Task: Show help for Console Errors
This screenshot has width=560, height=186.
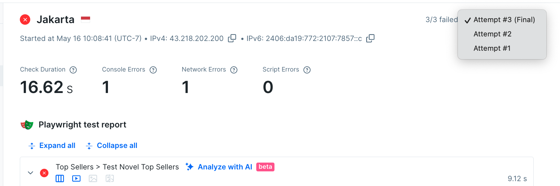Action: (x=153, y=70)
